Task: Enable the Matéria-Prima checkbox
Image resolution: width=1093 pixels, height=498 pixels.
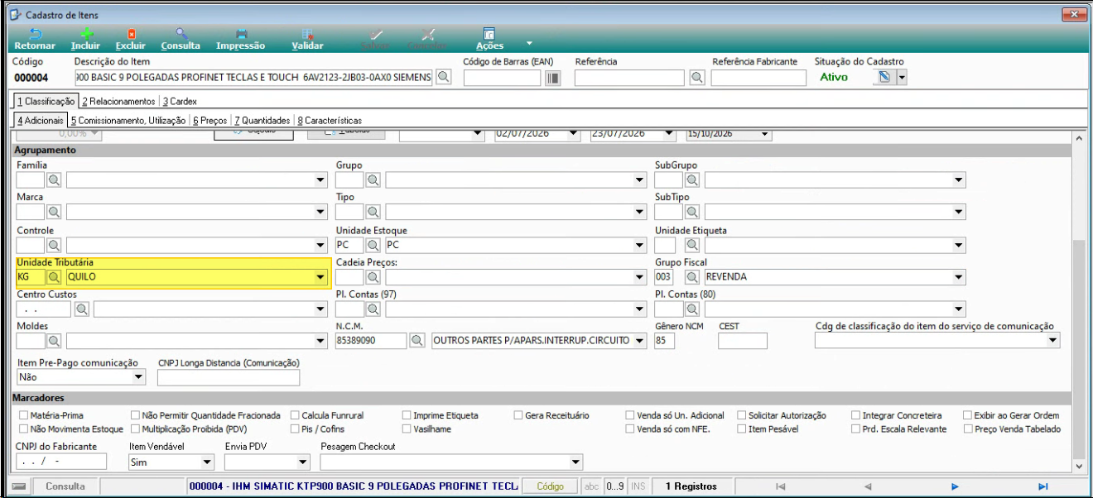Action: tap(23, 415)
